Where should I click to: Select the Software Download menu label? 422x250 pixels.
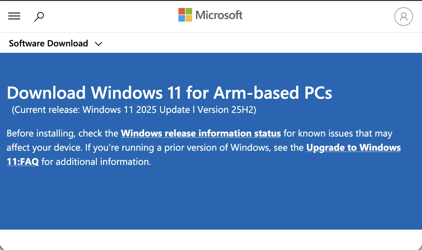coord(48,43)
